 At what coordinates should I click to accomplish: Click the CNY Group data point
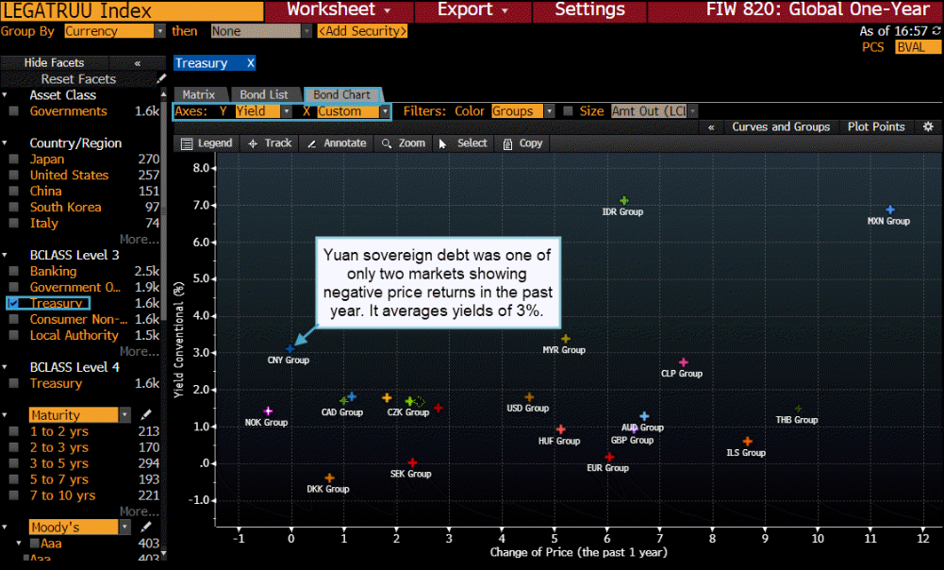[291, 348]
